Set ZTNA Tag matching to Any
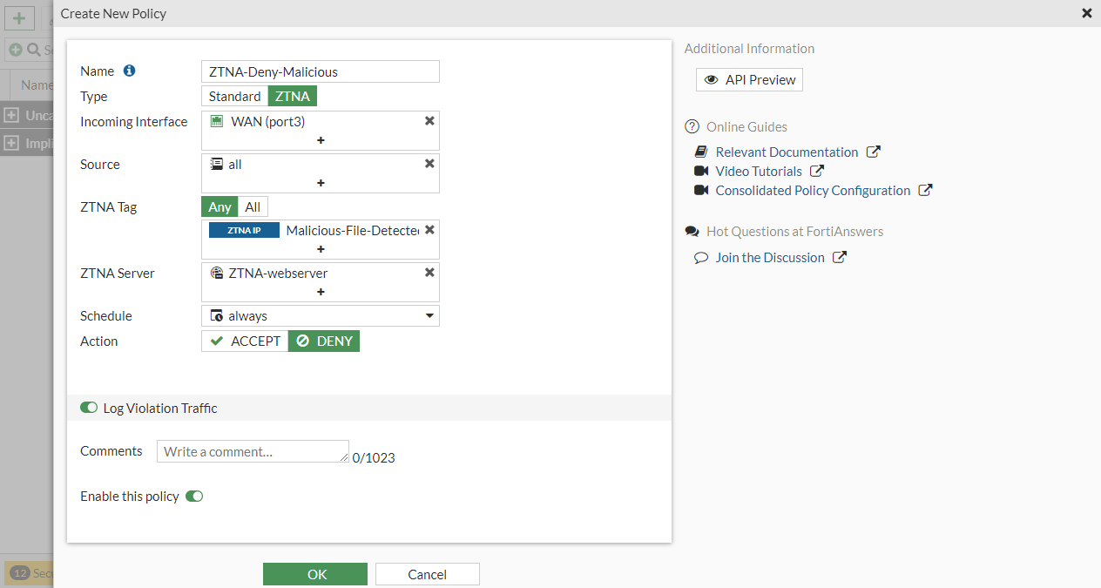This screenshot has height=588, width=1101. (x=220, y=206)
